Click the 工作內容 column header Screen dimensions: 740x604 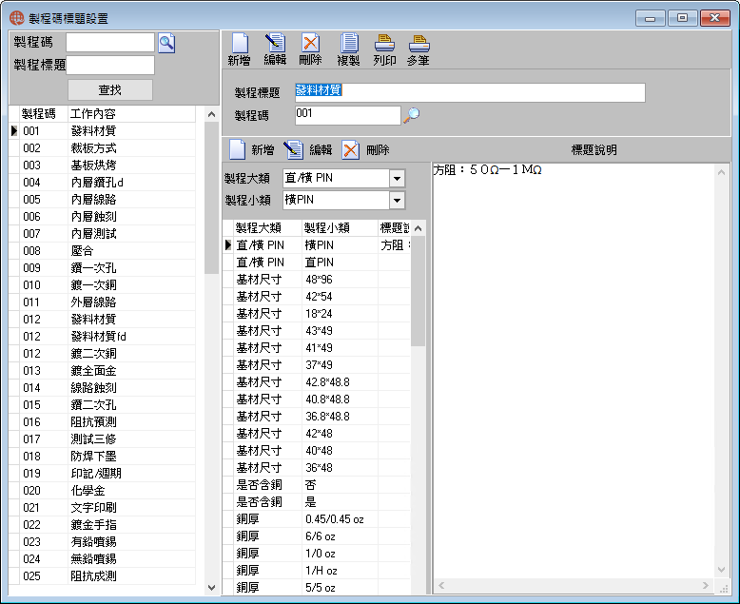132,114
